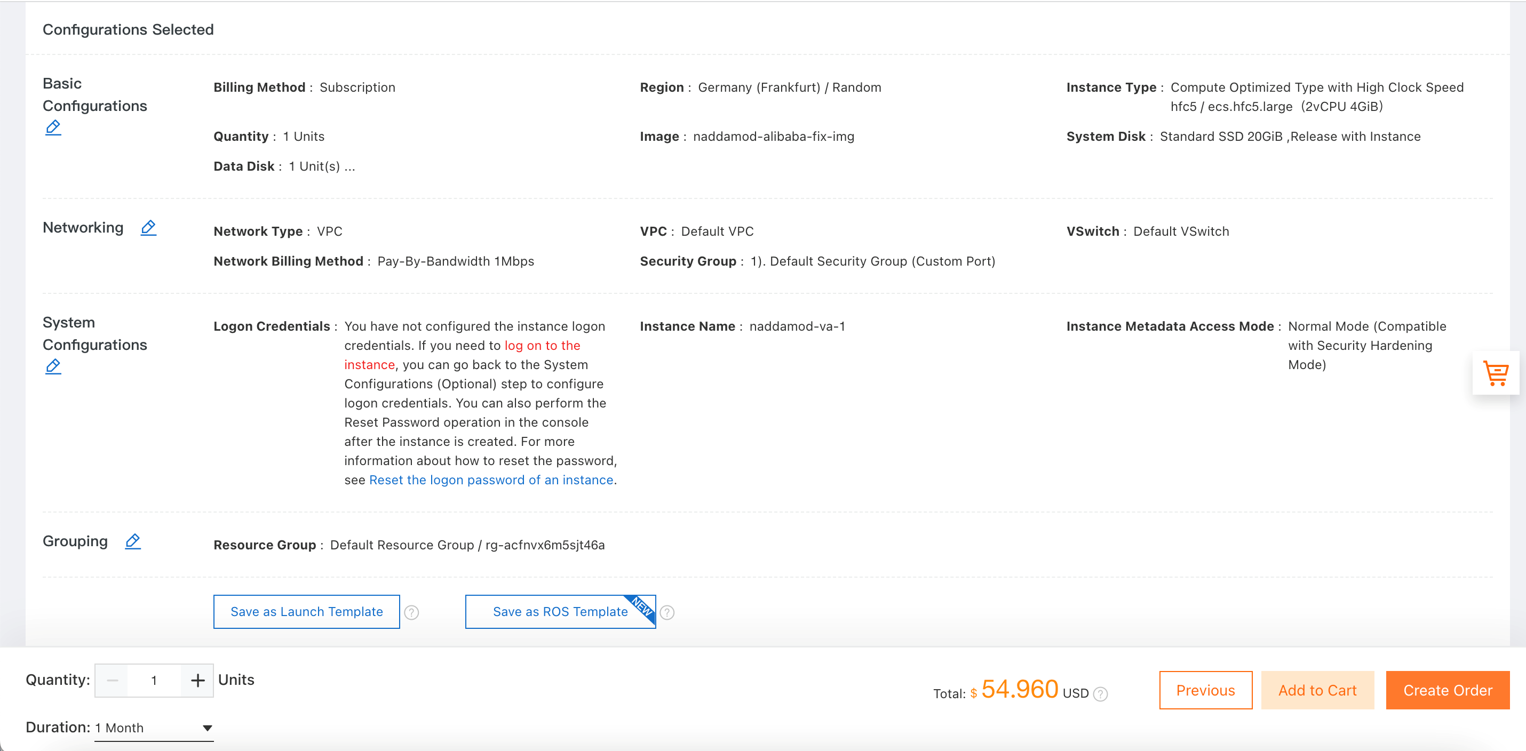Click Data Disk '1 Unit(s) ...' value
1526x751 pixels.
322,166
